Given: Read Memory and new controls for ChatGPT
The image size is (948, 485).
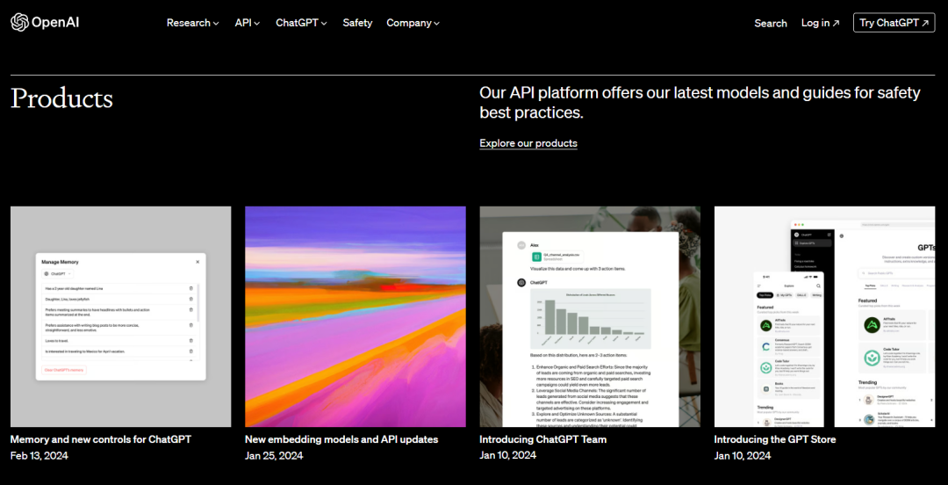Looking at the screenshot, I should point(100,439).
